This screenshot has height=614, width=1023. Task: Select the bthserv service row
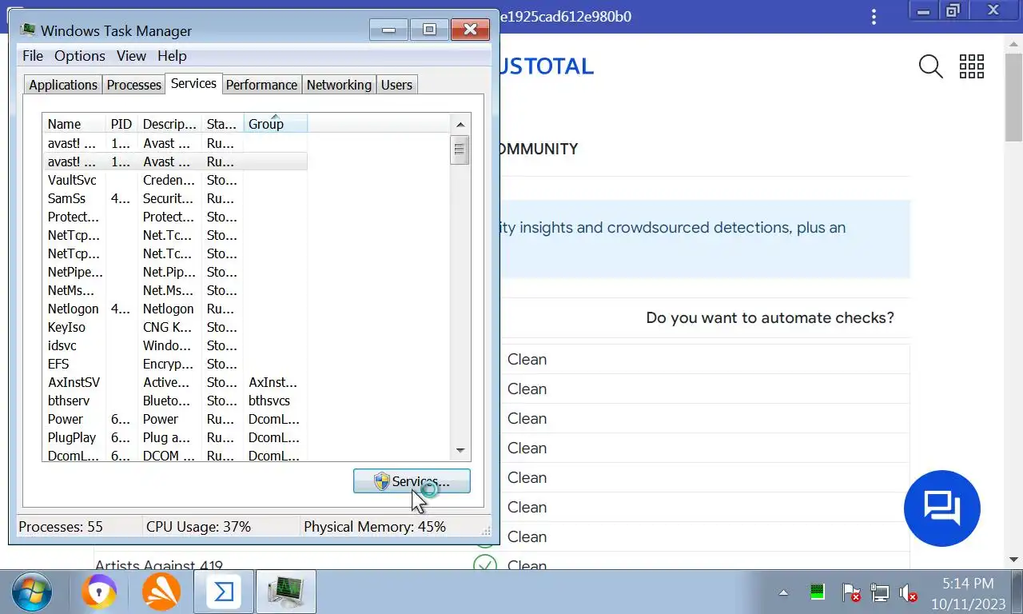coord(175,401)
